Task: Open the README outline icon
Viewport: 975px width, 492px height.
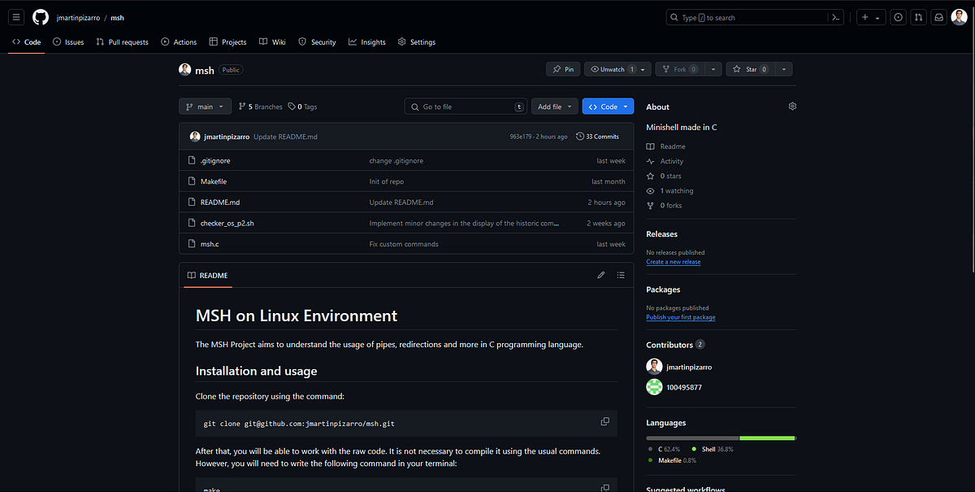Action: pyautogui.click(x=621, y=275)
